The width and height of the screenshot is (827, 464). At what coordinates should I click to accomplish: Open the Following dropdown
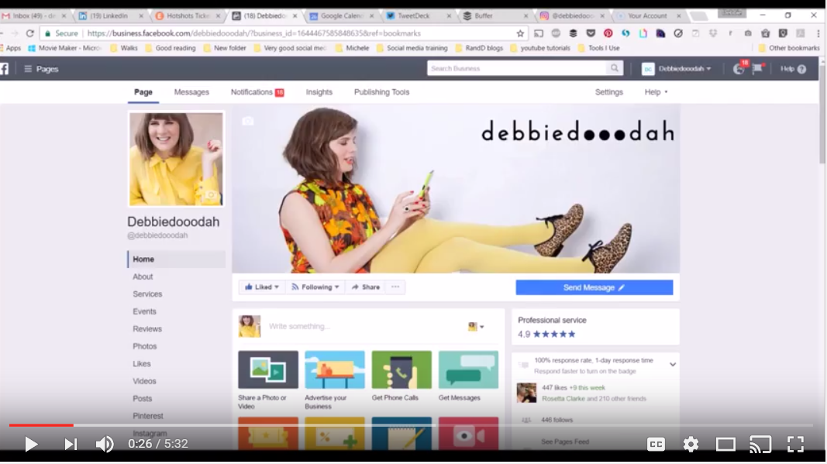point(315,287)
